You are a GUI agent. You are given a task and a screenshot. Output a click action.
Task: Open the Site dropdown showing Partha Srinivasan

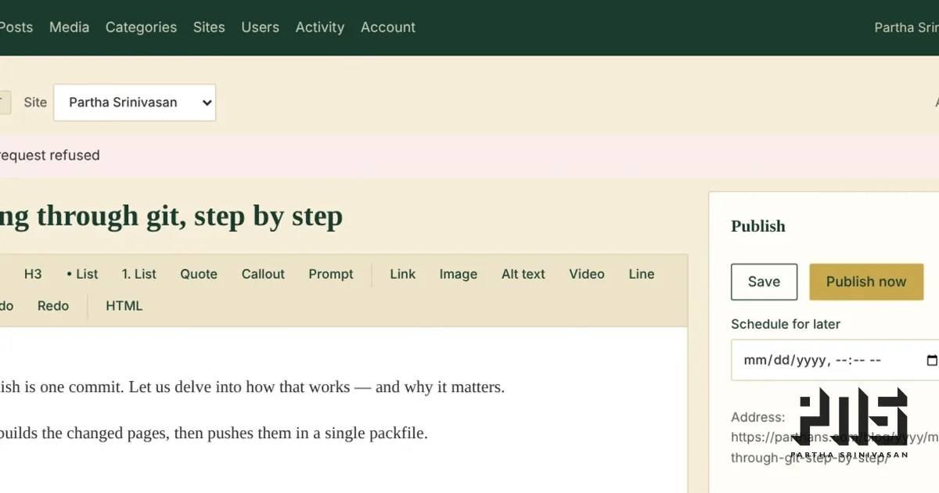[x=135, y=103]
